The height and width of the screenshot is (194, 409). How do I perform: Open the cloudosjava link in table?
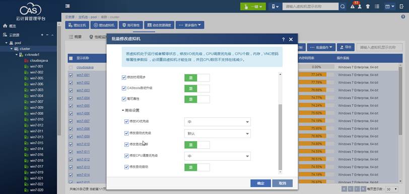pyautogui.click(x=85, y=68)
